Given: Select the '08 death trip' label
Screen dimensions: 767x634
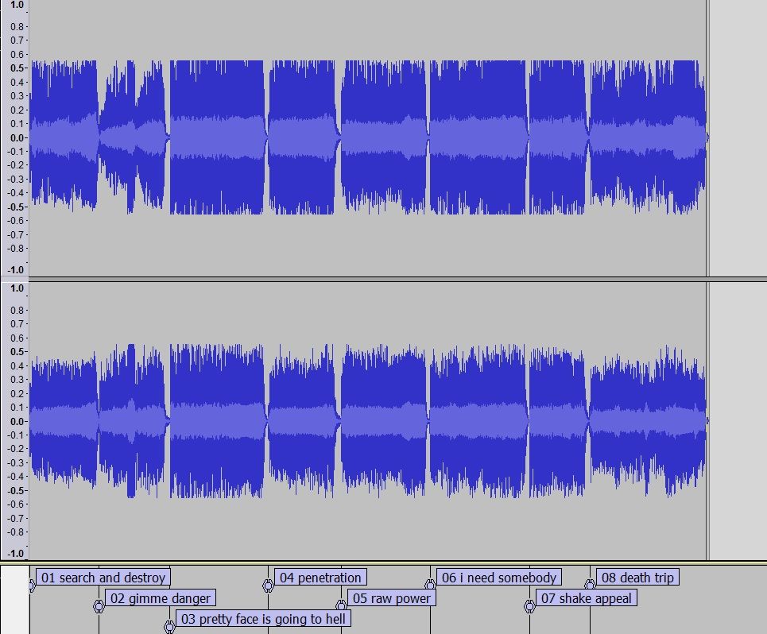Looking at the screenshot, I should (638, 578).
